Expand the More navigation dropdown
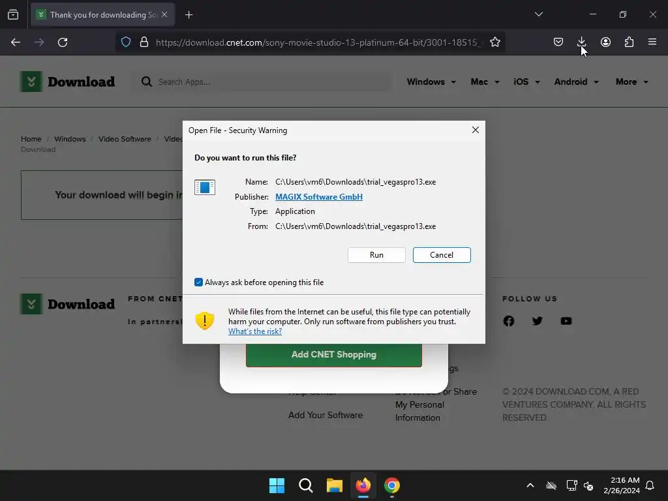 pyautogui.click(x=631, y=82)
